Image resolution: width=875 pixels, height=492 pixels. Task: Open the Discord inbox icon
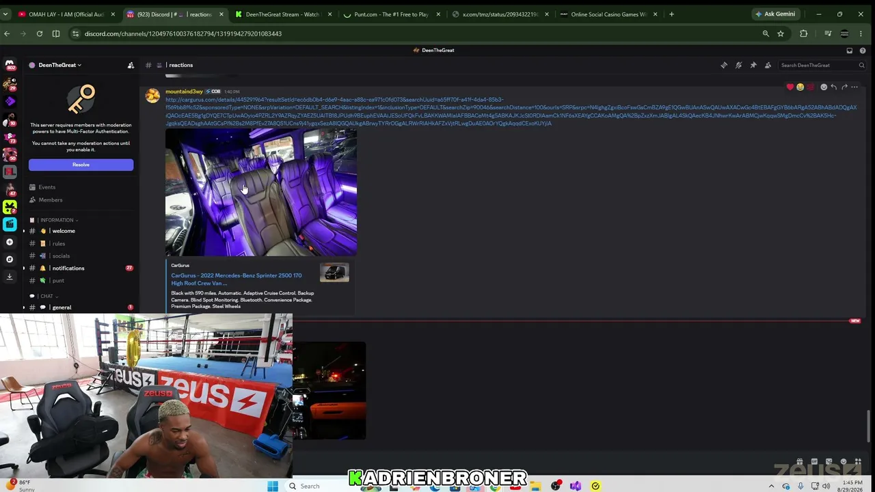[x=850, y=50]
